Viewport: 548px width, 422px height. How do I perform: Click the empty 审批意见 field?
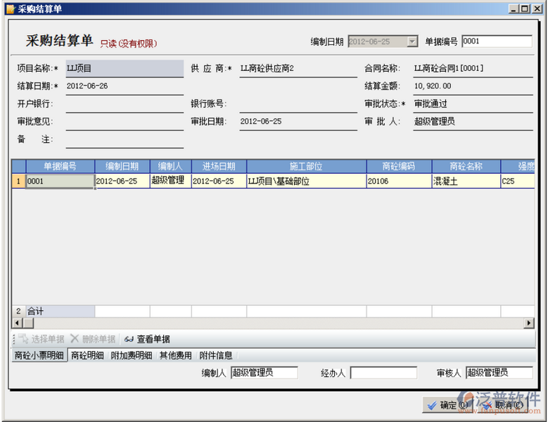[125, 122]
